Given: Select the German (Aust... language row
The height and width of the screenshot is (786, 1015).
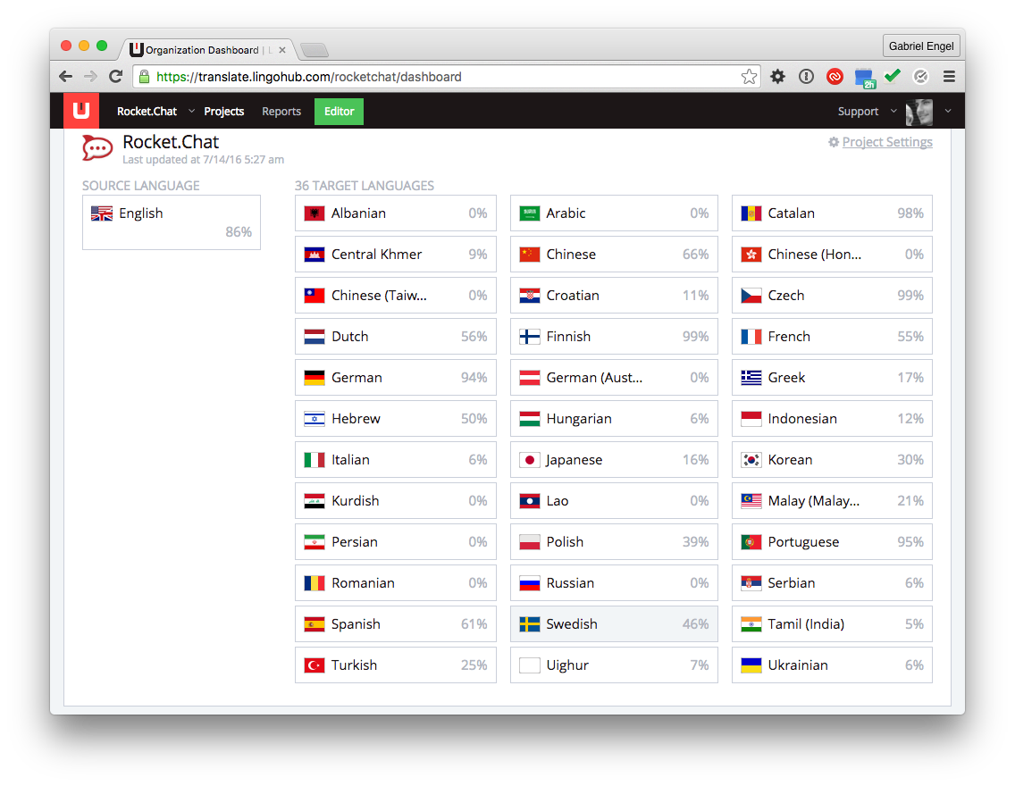Looking at the screenshot, I should tap(614, 377).
